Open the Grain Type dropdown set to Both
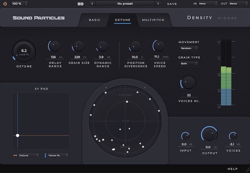This screenshot has width=250, height=173. pos(189,63)
